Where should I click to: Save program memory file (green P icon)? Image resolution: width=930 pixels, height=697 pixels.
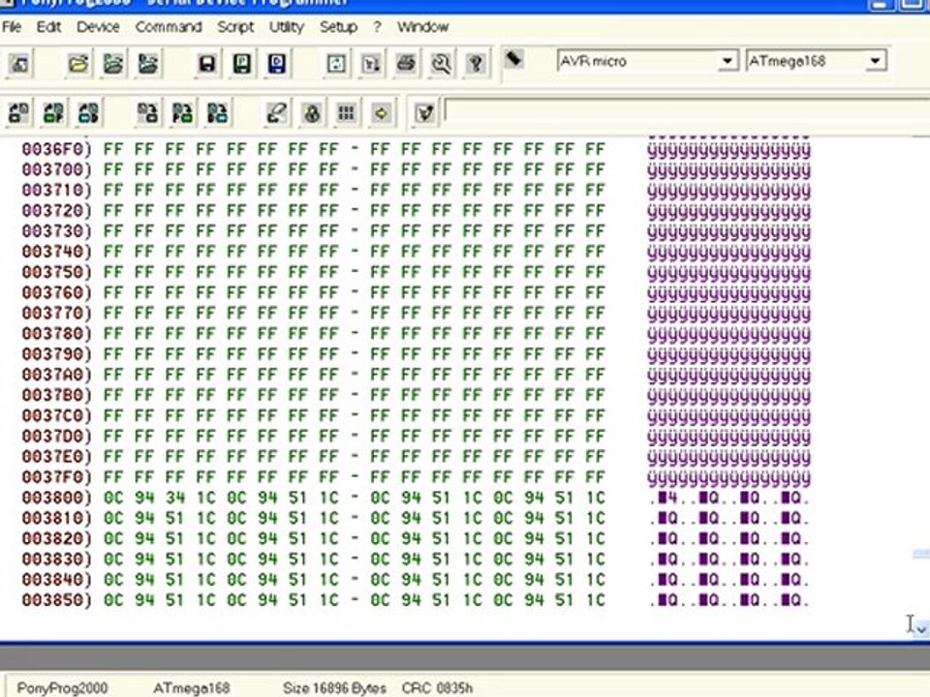(x=242, y=64)
